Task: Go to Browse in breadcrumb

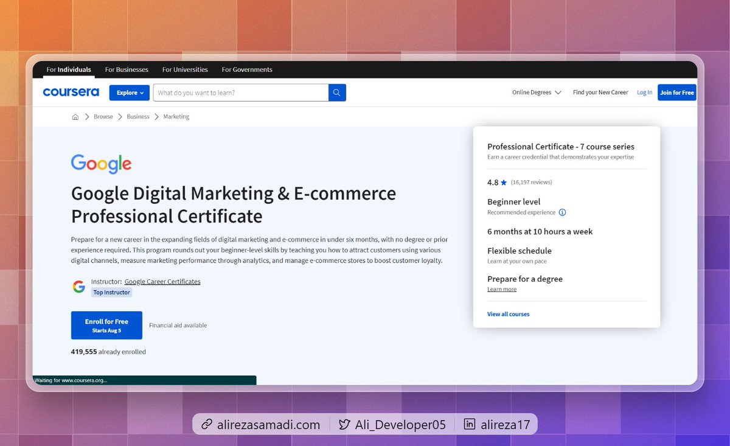Action: tap(103, 117)
